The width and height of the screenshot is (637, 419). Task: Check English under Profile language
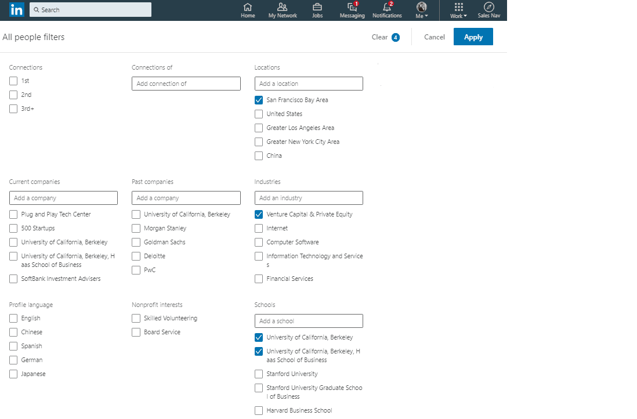[x=13, y=318]
